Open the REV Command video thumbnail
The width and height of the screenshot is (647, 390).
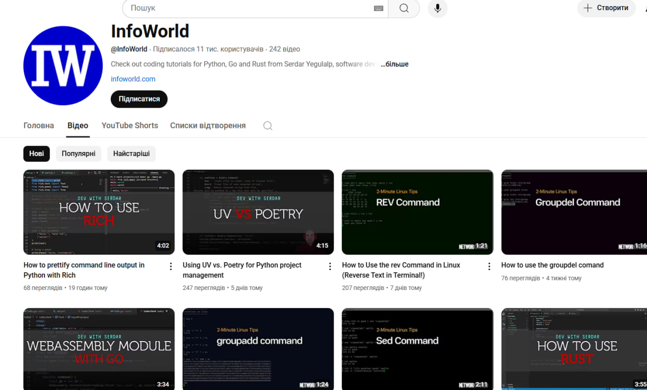(418, 212)
